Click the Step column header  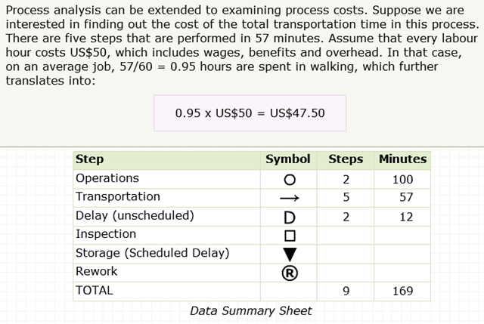pyautogui.click(x=90, y=159)
